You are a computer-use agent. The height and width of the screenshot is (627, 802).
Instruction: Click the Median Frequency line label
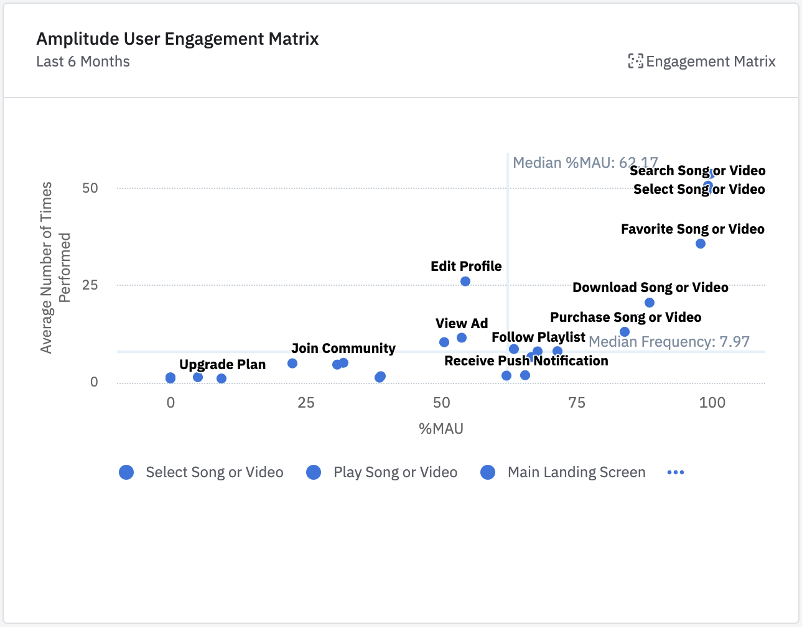669,342
